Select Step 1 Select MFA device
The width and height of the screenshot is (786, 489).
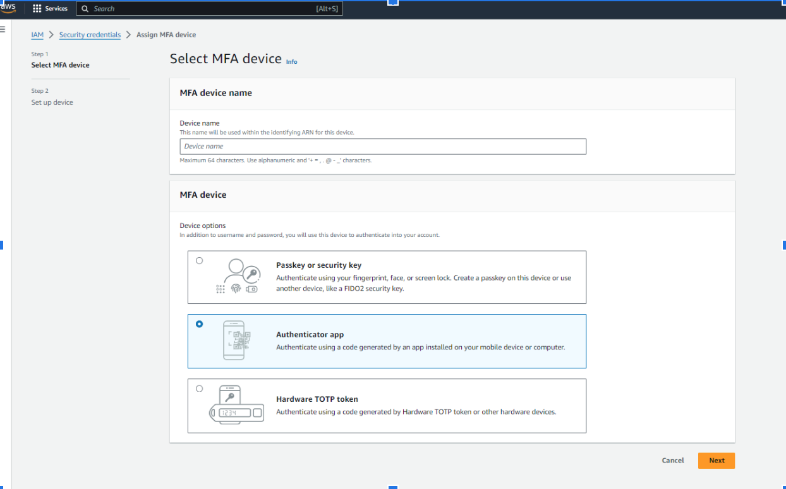coord(60,60)
